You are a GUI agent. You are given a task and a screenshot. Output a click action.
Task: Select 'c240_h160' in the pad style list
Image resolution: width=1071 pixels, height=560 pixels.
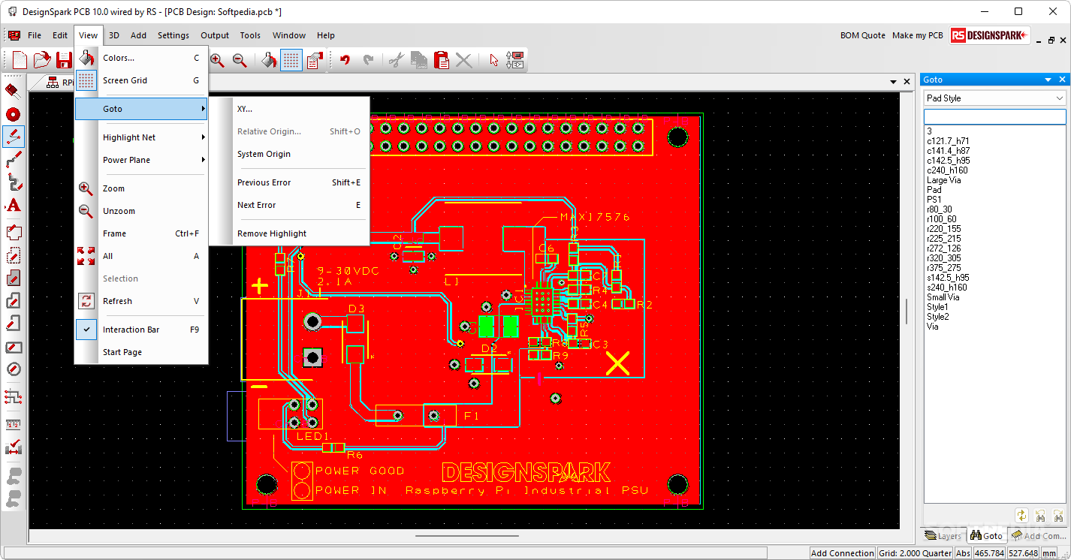tap(947, 170)
